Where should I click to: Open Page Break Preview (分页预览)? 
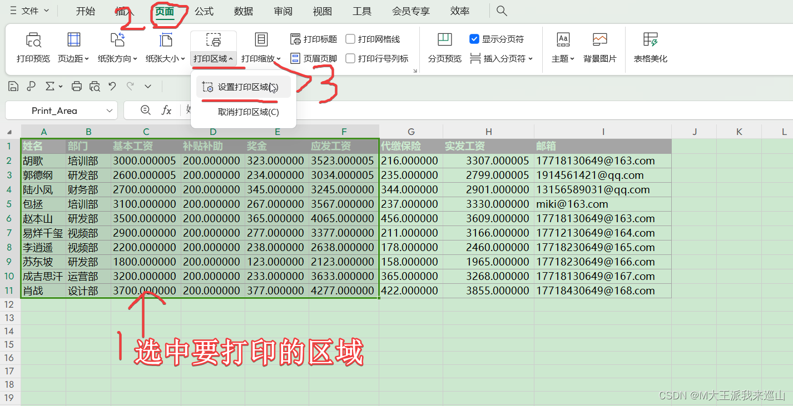click(444, 48)
